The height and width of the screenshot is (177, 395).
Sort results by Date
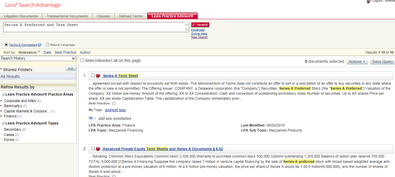pyautogui.click(x=47, y=53)
